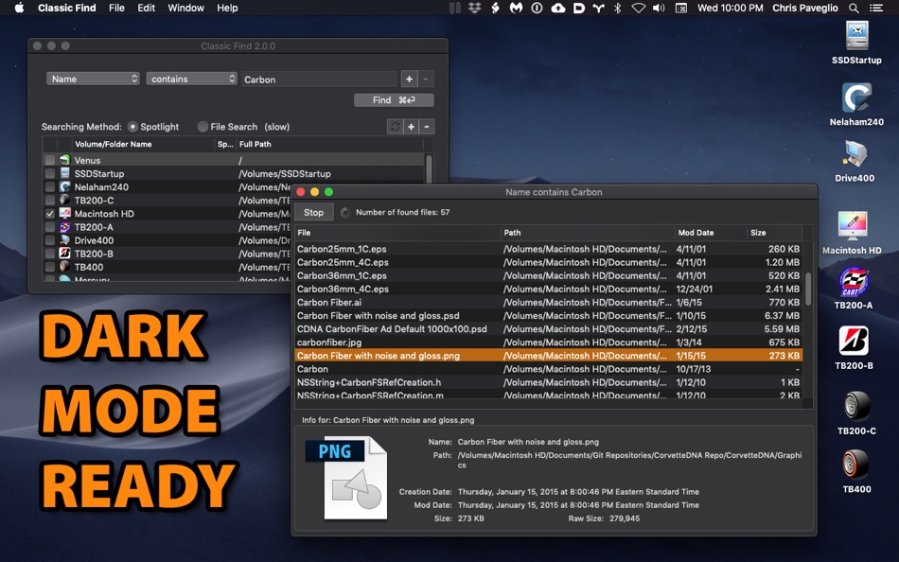Open Notification Center list icon
Viewport: 899px width, 562px height.
[876, 8]
